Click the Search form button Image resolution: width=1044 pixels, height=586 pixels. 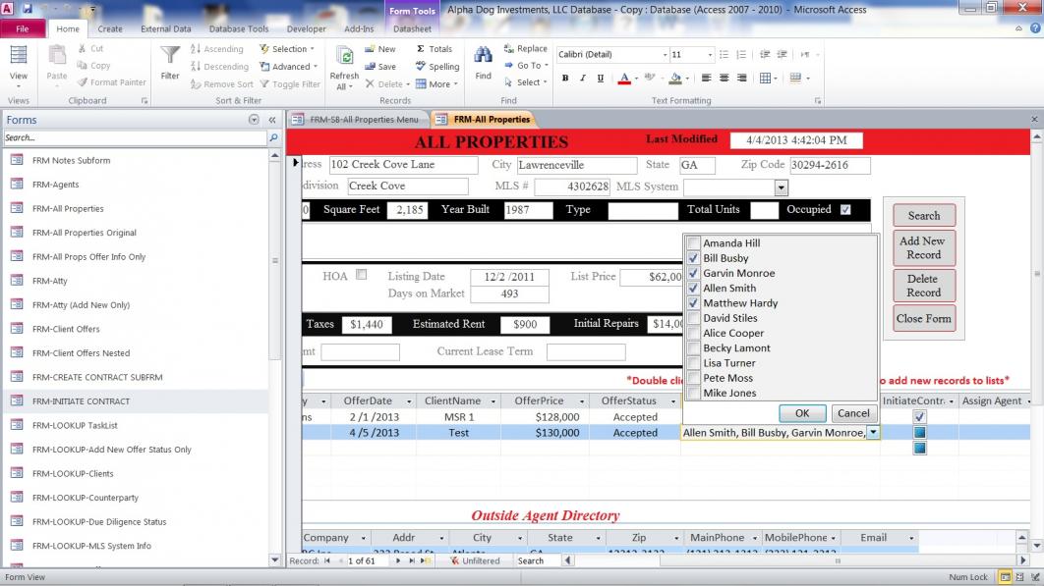[x=924, y=216]
